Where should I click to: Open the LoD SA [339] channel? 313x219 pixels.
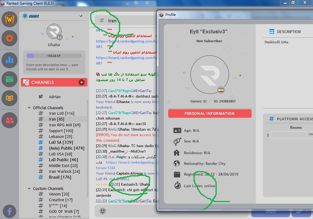pyautogui.click(x=61, y=142)
